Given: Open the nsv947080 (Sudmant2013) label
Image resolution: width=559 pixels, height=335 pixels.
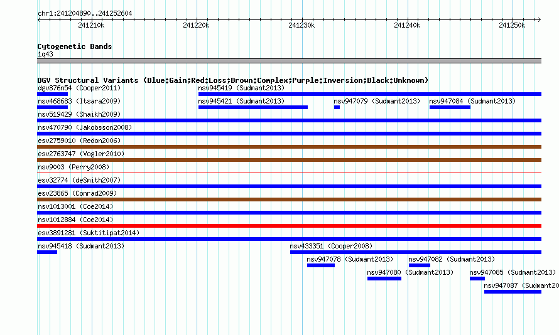Looking at the screenshot, I should click(x=410, y=272).
